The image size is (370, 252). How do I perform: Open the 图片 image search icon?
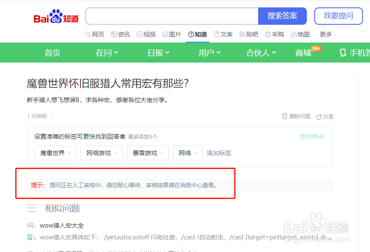point(165,34)
